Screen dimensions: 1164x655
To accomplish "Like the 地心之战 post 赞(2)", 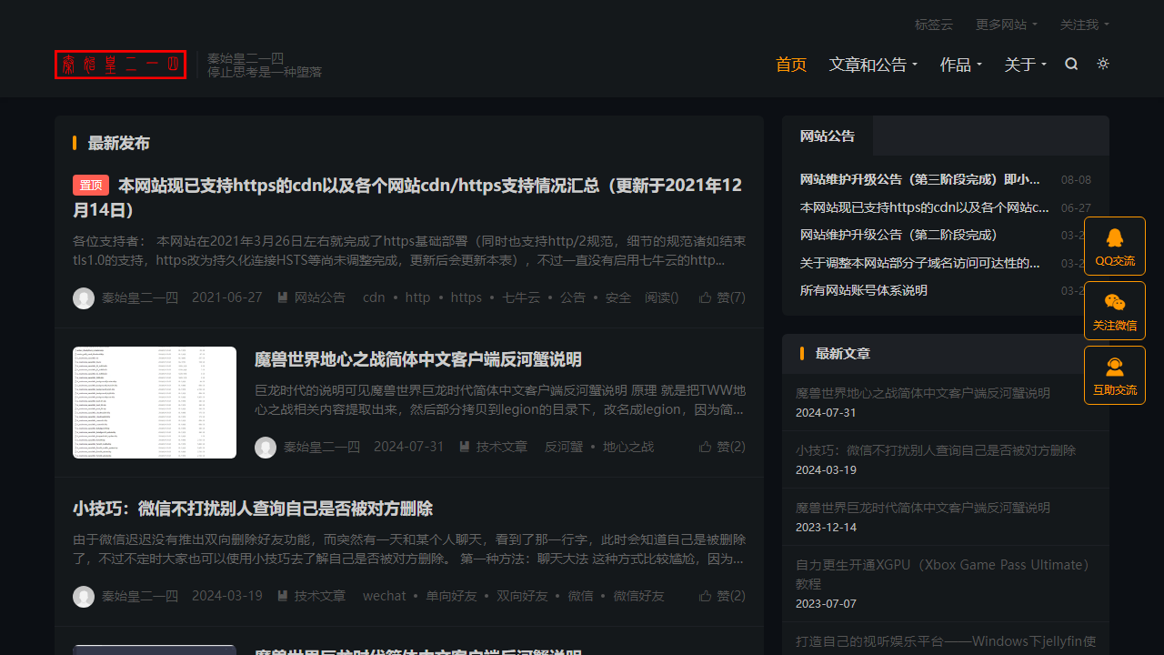I will point(722,447).
